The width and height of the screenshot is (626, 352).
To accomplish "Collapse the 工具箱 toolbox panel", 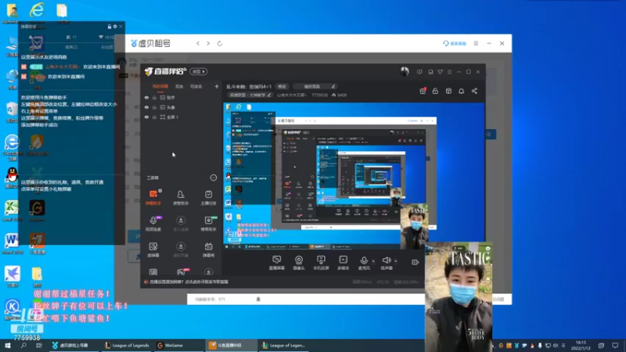I will point(214,178).
